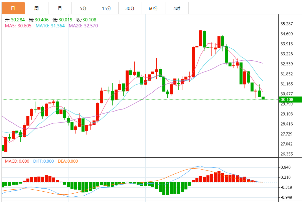Viewport: 303px width, 202px height.
Task: Open the 4时 interval tab
Action: [x=177, y=8]
